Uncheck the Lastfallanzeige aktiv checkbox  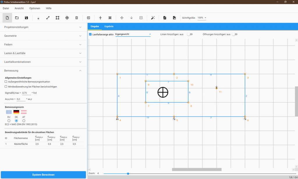[90, 34]
